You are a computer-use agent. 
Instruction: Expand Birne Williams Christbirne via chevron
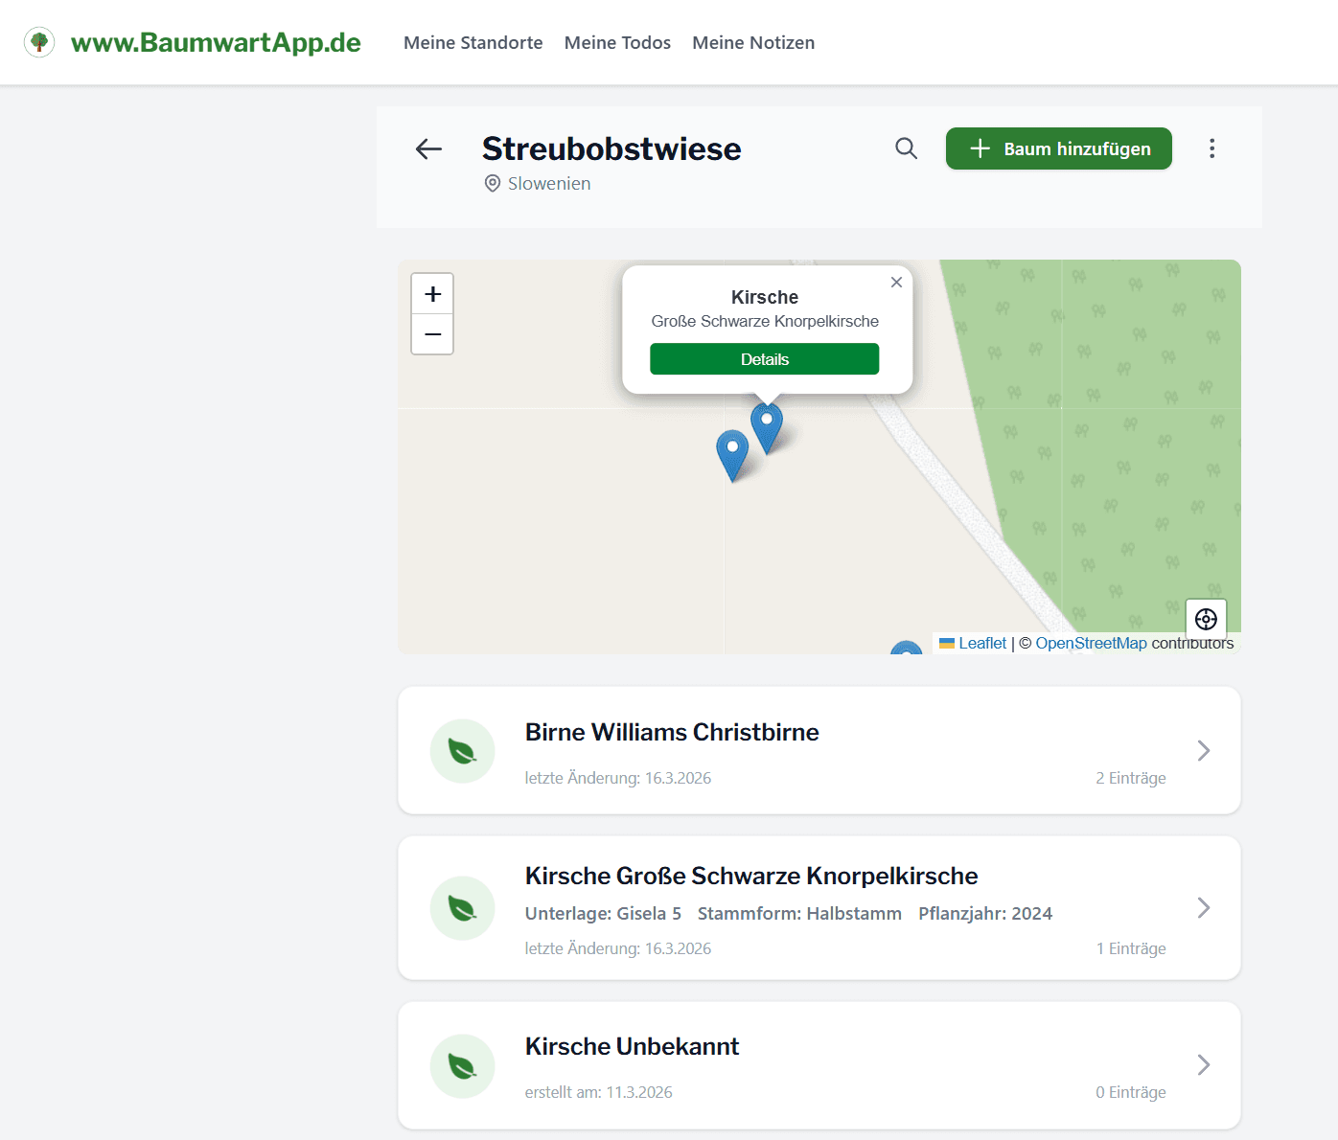coord(1204,751)
